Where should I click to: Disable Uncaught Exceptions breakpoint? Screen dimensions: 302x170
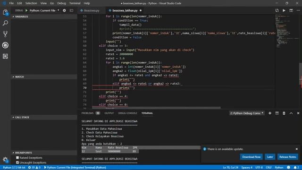tap(17, 162)
